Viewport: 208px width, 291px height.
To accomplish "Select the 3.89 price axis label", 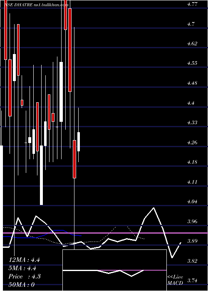I will click(193, 241).
